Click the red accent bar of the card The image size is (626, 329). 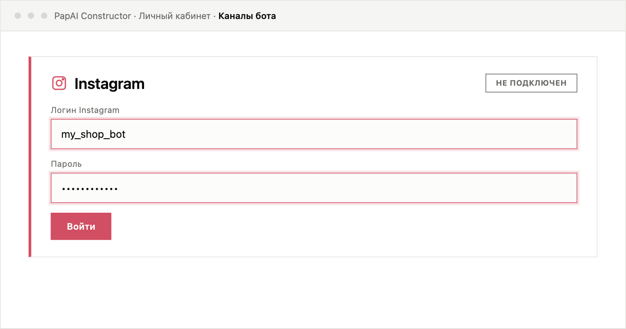pos(30,157)
